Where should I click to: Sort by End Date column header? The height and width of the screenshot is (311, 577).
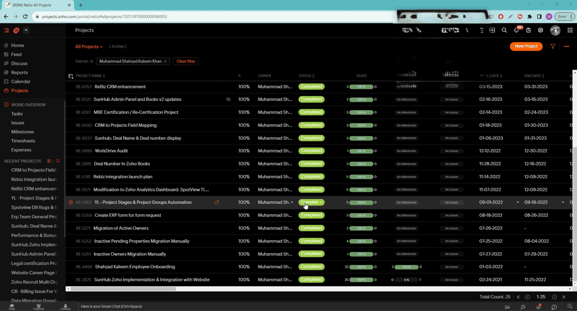(534, 76)
